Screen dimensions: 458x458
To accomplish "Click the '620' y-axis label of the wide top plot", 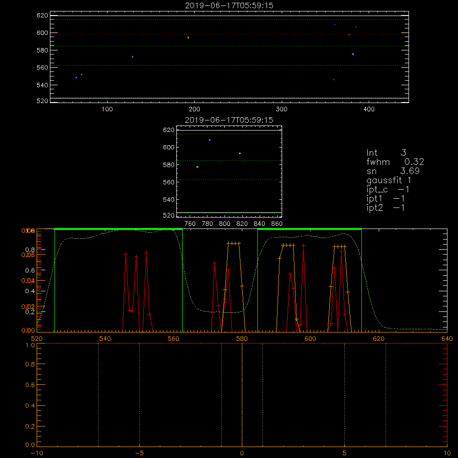I will (42, 16).
